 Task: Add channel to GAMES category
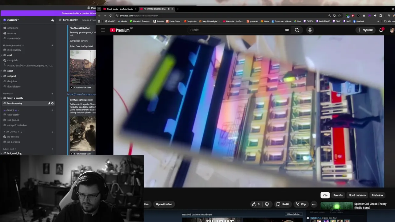52,110
